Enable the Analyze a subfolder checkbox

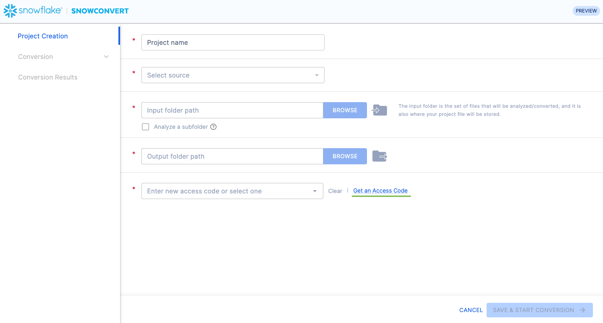(145, 127)
